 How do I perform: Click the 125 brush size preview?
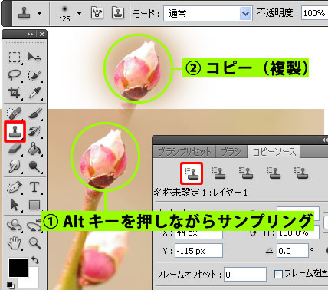pyautogui.click(x=64, y=14)
